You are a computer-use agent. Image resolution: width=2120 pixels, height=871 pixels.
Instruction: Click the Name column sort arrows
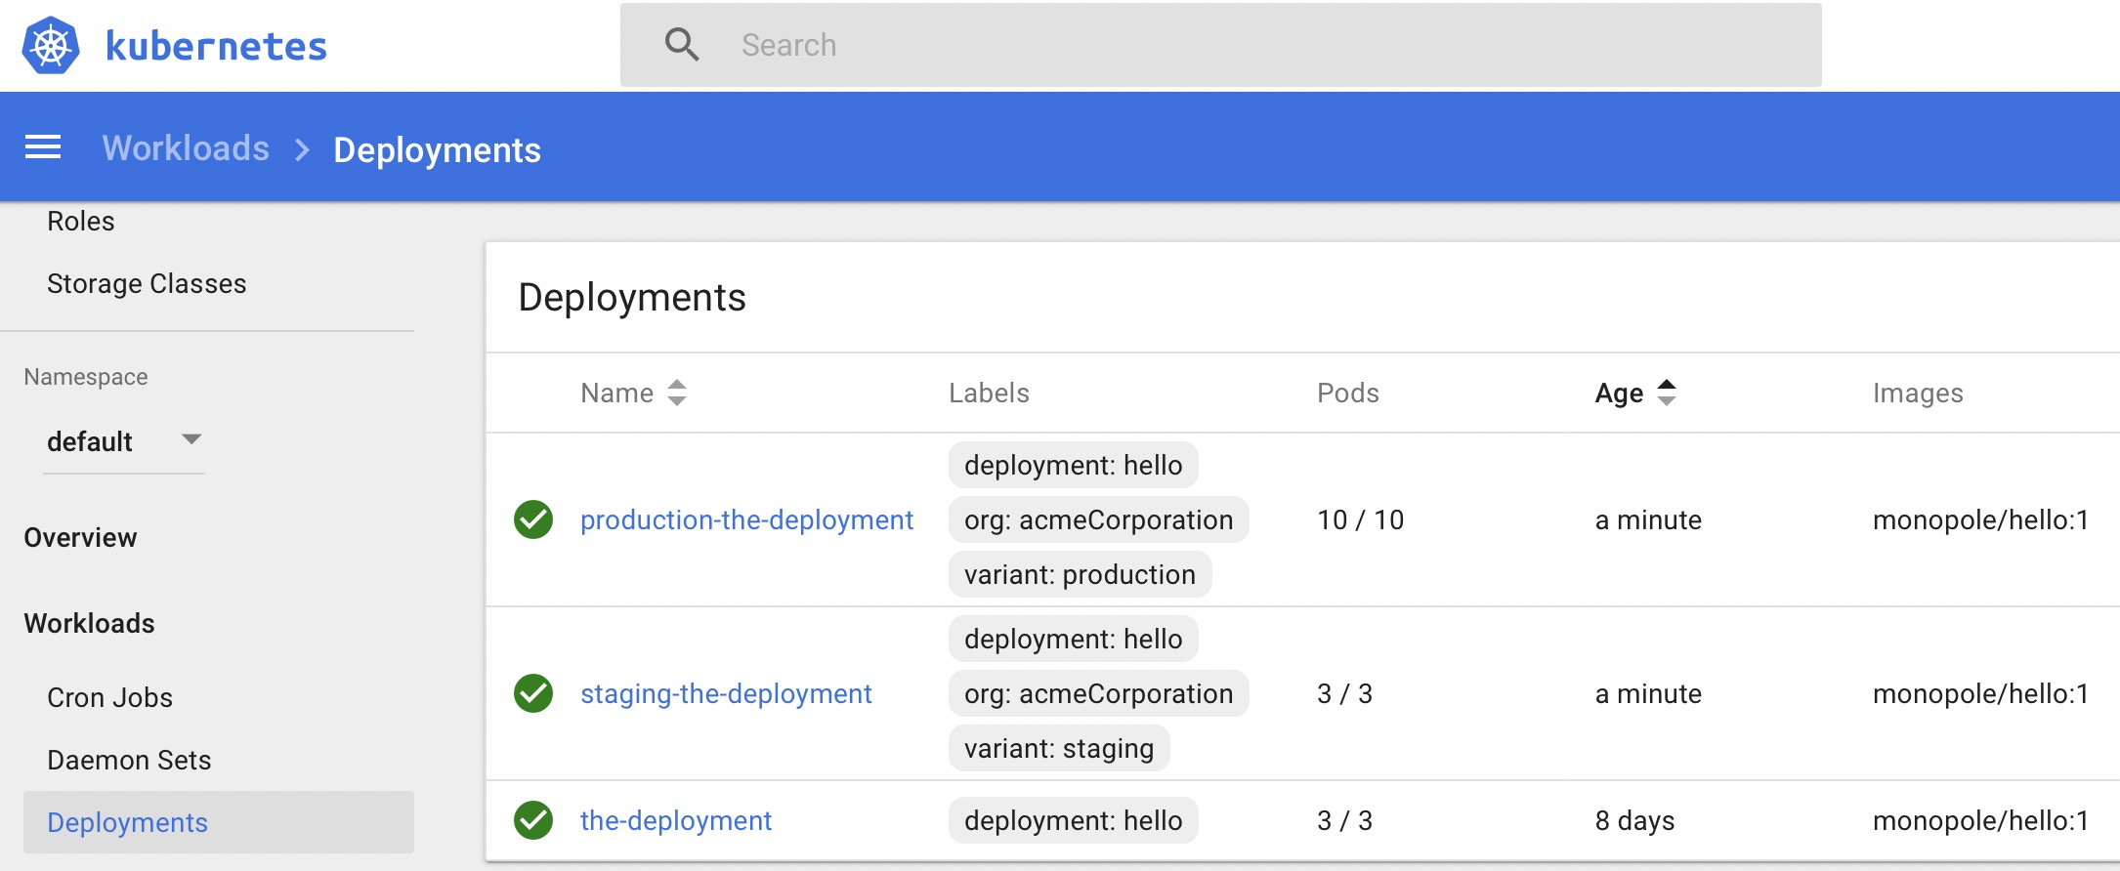[677, 393]
